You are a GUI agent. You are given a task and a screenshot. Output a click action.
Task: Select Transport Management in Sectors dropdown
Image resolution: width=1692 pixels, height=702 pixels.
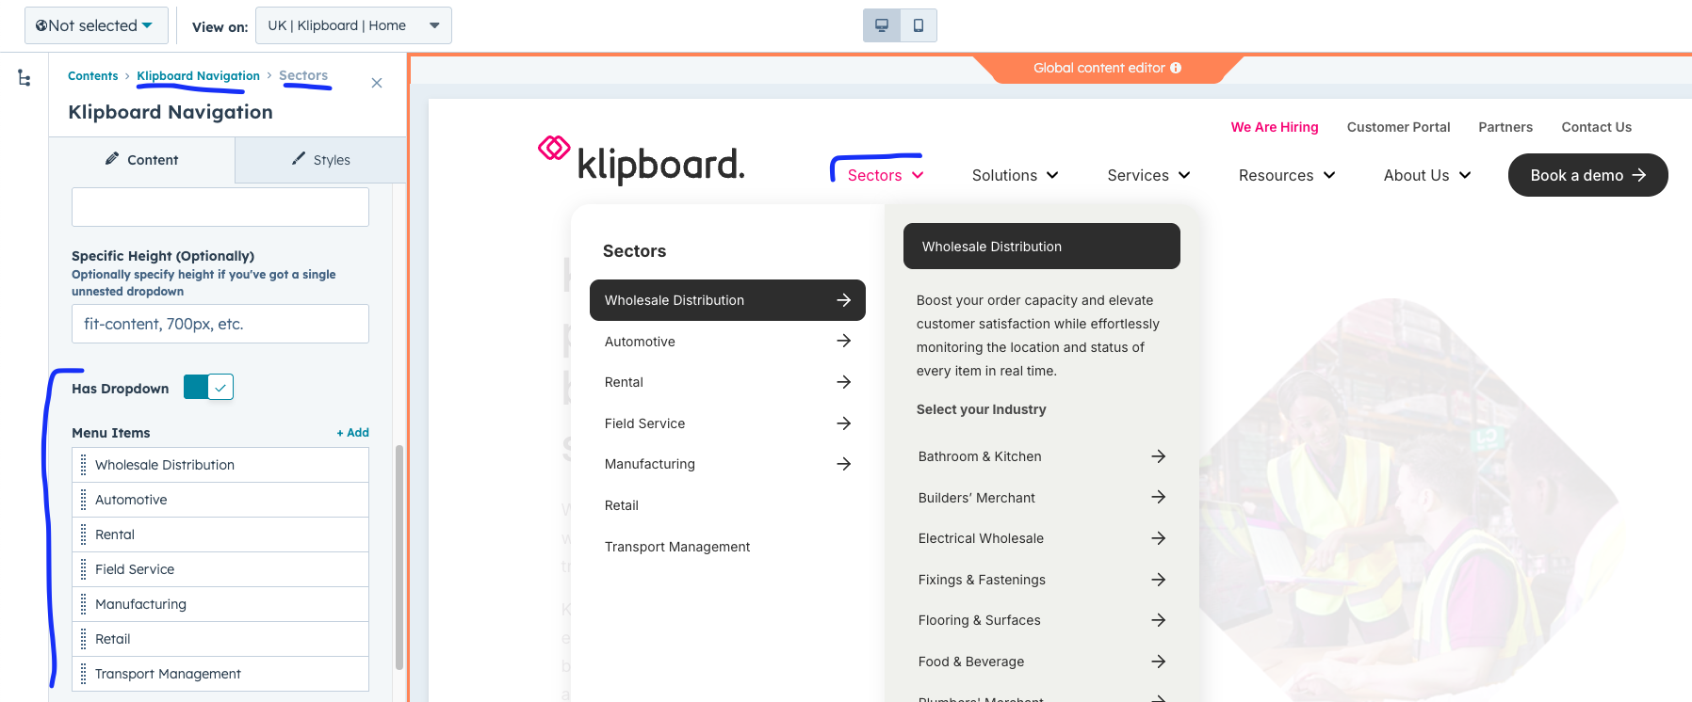tap(677, 547)
